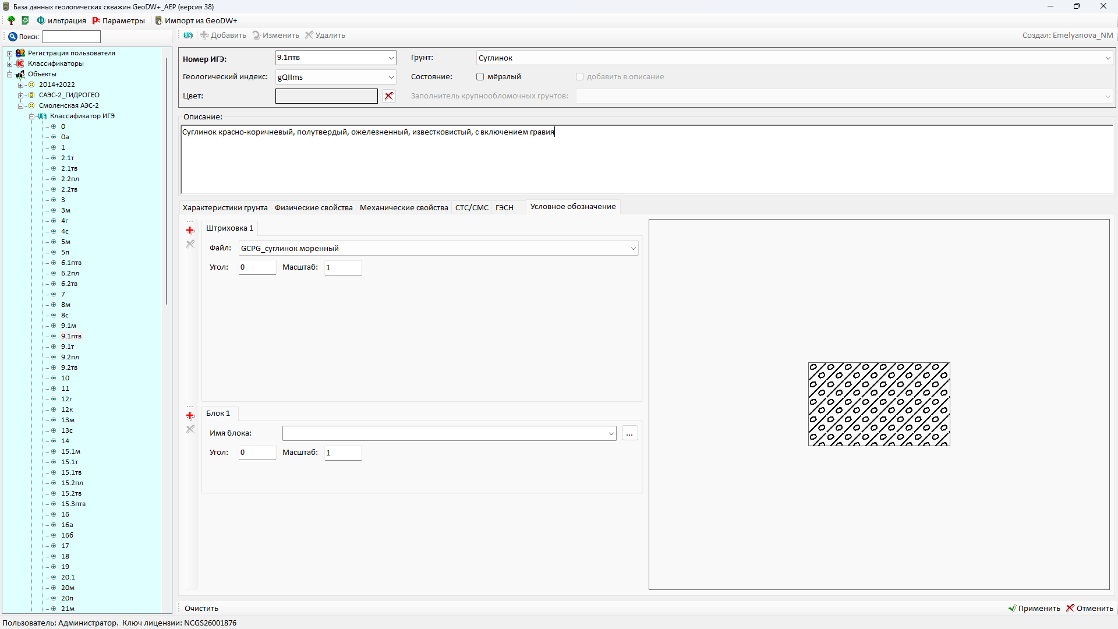Click the block browse ellipsis button
Image resolution: width=1118 pixels, height=629 pixels.
[x=629, y=433]
